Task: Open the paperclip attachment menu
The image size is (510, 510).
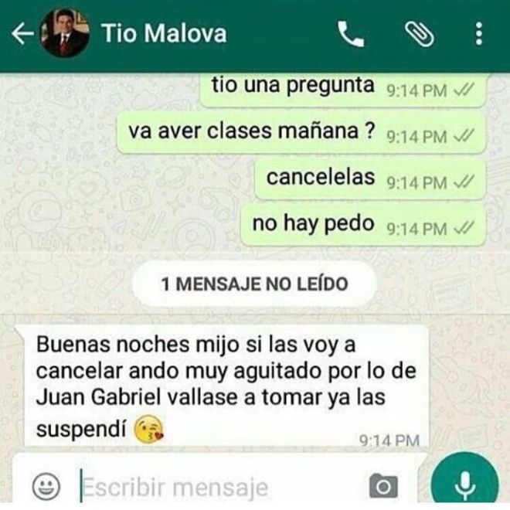Action: coord(419,34)
